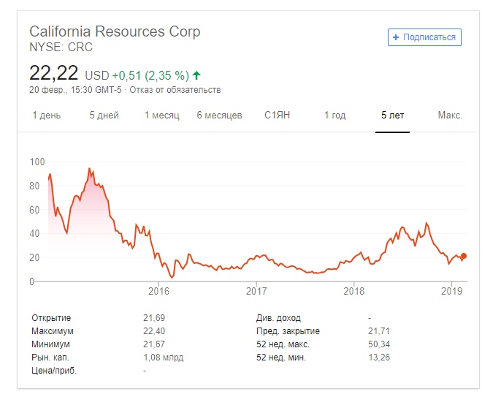Click the active "5 лет" tab

point(392,116)
